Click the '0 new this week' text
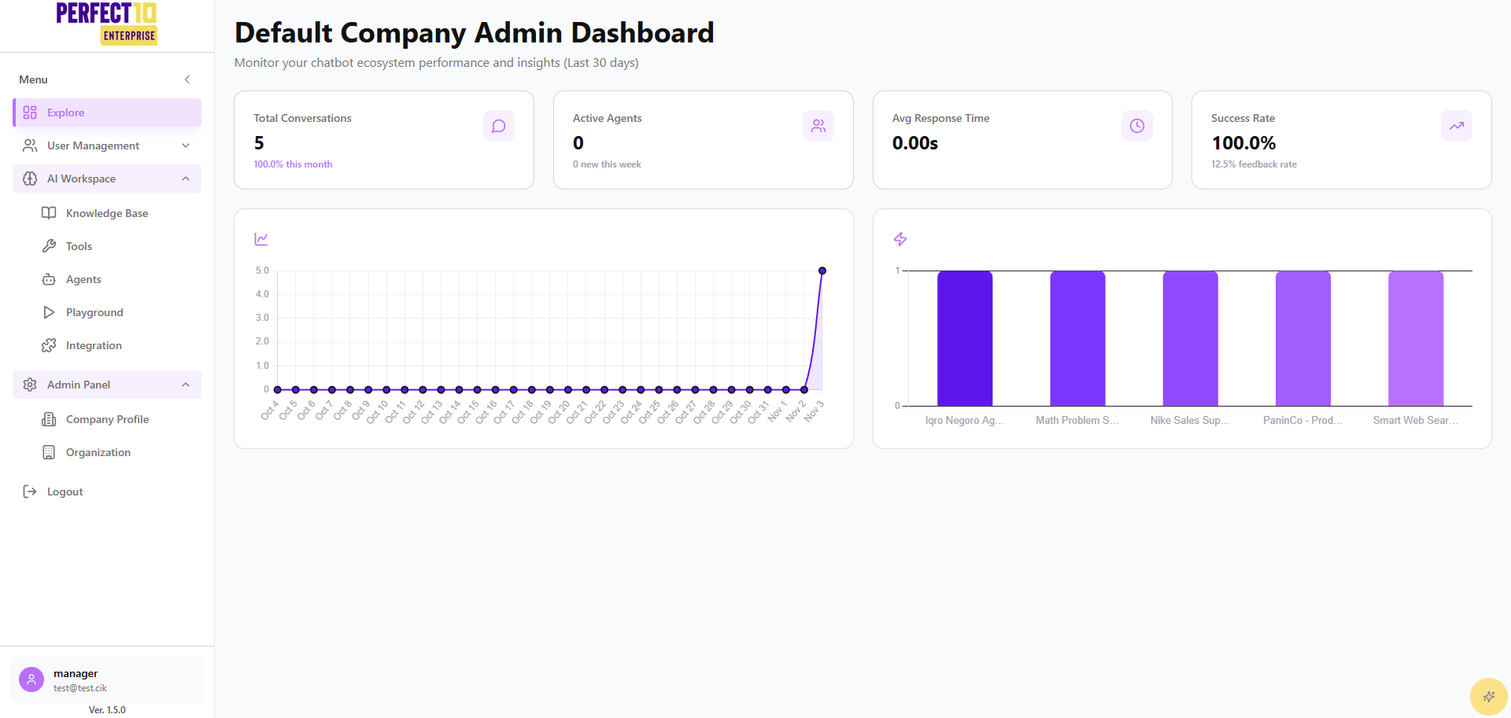 [x=607, y=164]
